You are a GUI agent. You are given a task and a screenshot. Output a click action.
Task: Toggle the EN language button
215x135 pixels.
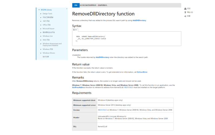(76, 5)
